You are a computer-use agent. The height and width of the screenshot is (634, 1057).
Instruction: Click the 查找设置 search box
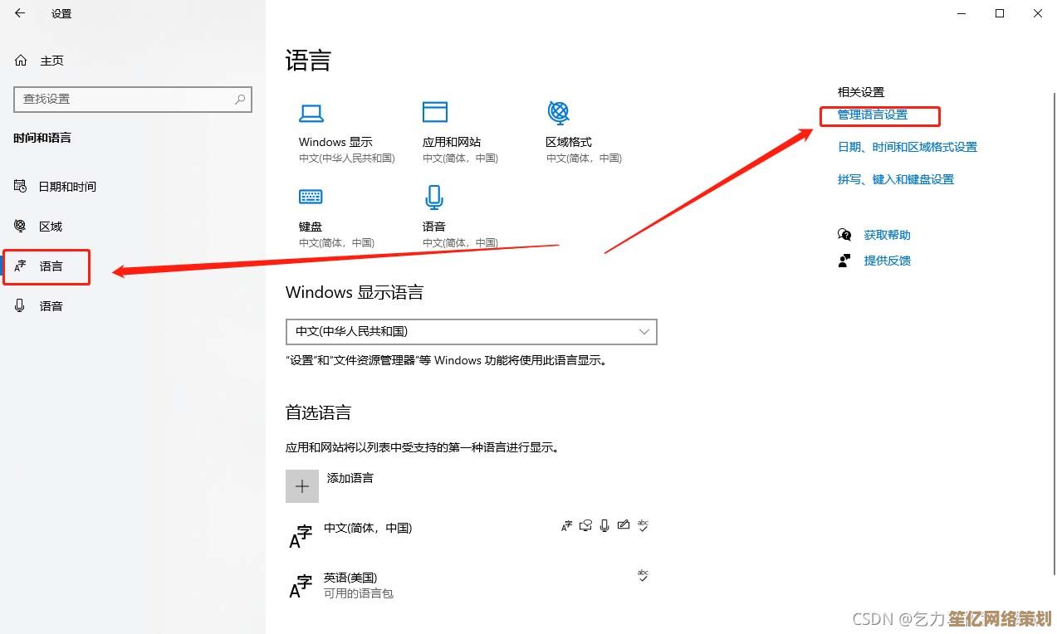pyautogui.click(x=132, y=100)
